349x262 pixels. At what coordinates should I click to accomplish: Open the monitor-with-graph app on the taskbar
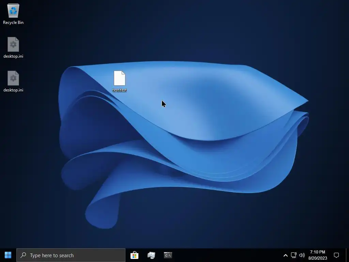tap(151, 255)
